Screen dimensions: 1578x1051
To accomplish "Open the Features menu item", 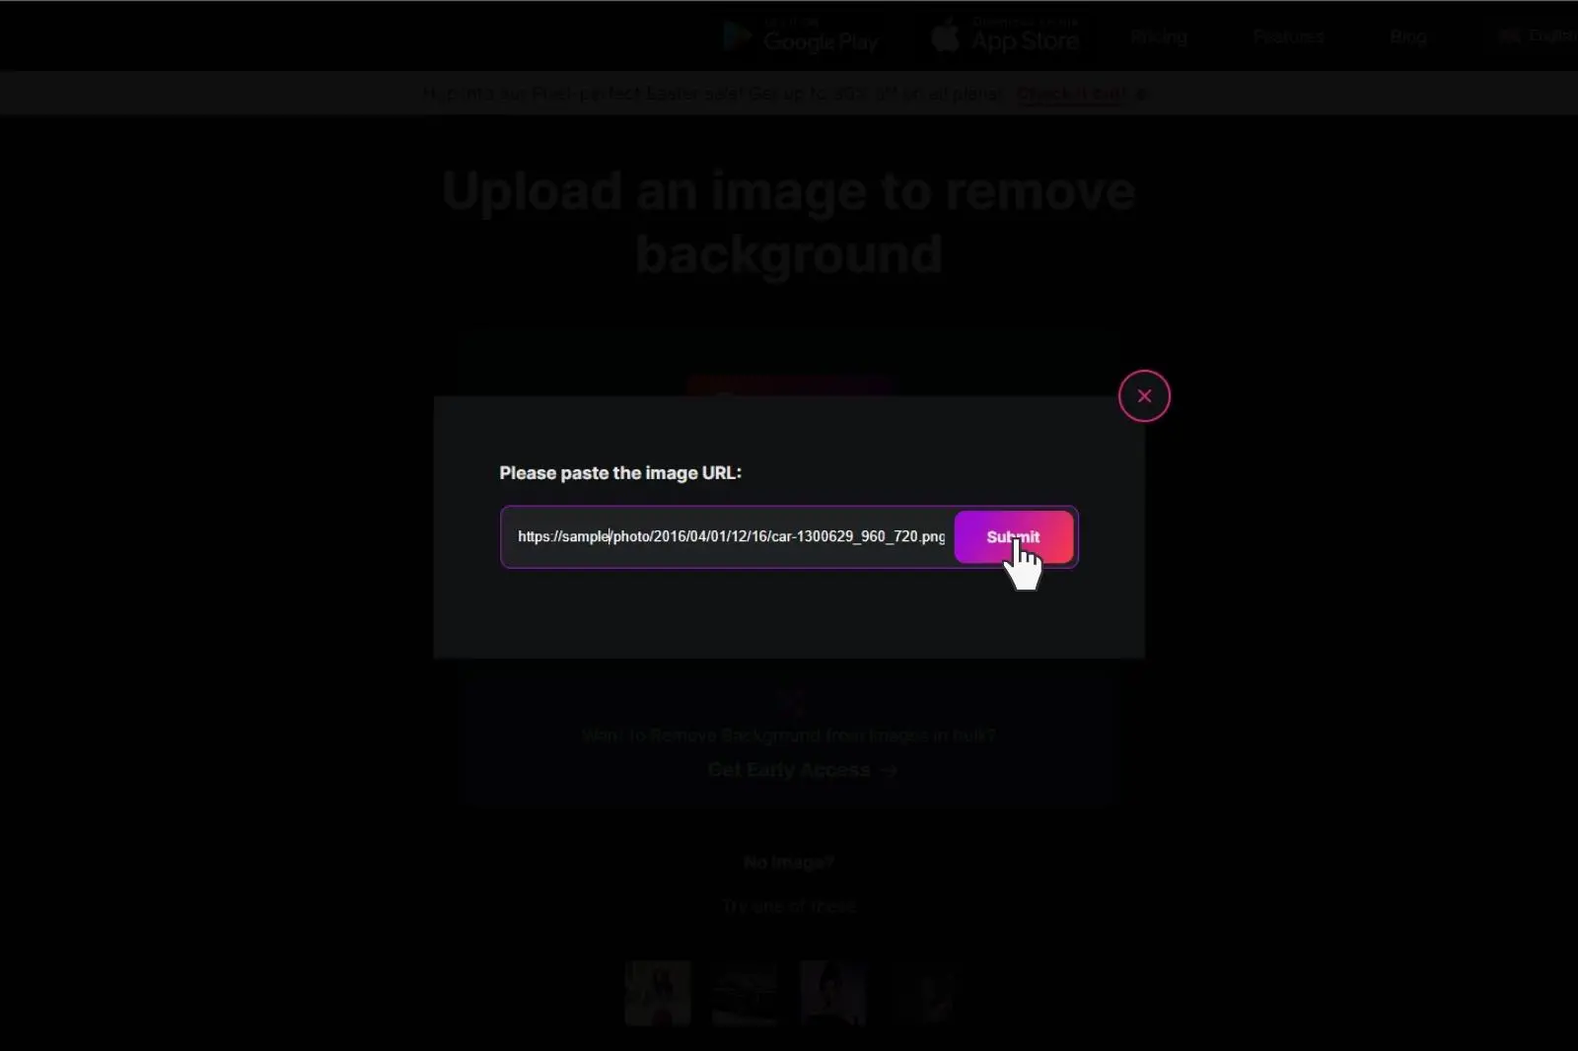I will (x=1288, y=37).
